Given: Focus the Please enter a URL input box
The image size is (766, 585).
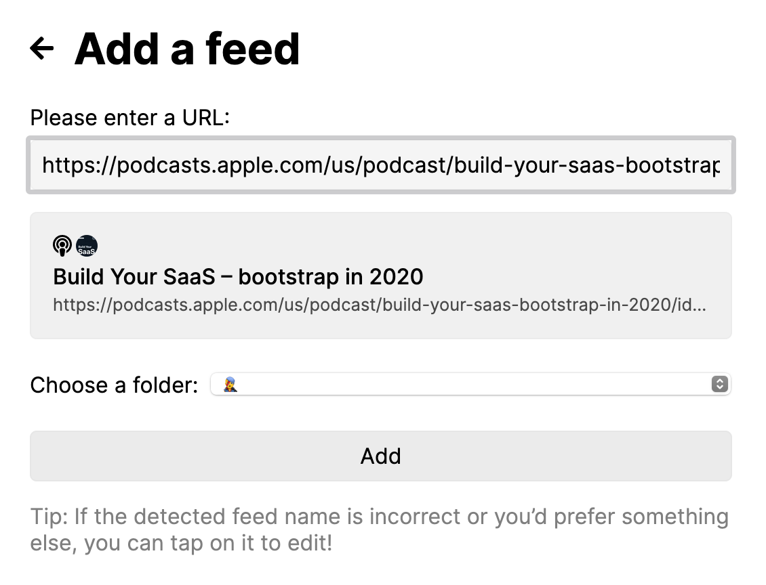Looking at the screenshot, I should click(x=381, y=165).
